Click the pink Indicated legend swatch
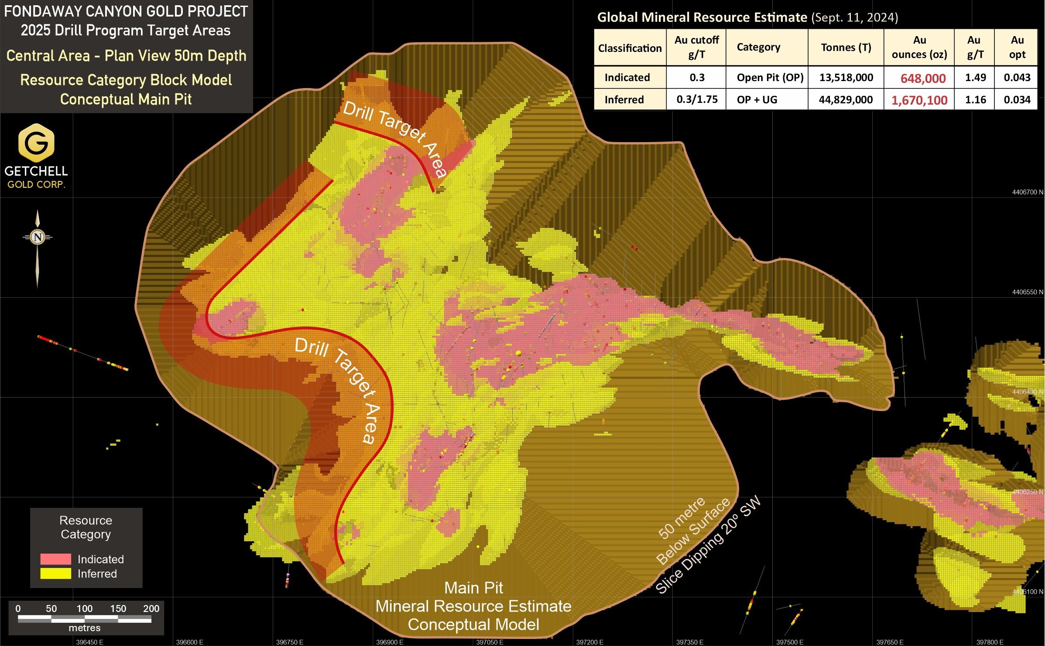 tap(55, 559)
